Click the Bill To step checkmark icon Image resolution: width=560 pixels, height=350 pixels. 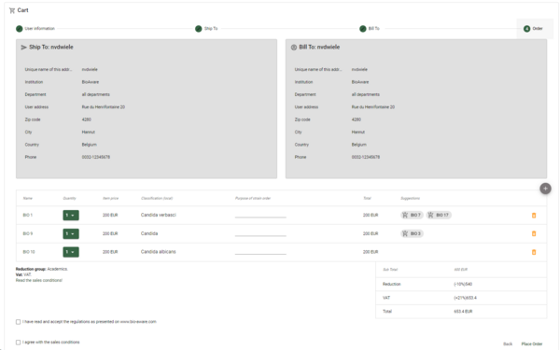[363, 29]
